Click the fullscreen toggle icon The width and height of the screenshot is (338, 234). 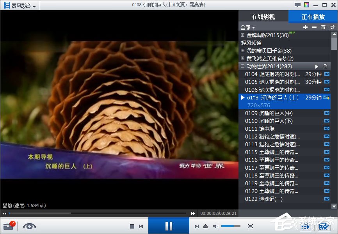click(250, 226)
